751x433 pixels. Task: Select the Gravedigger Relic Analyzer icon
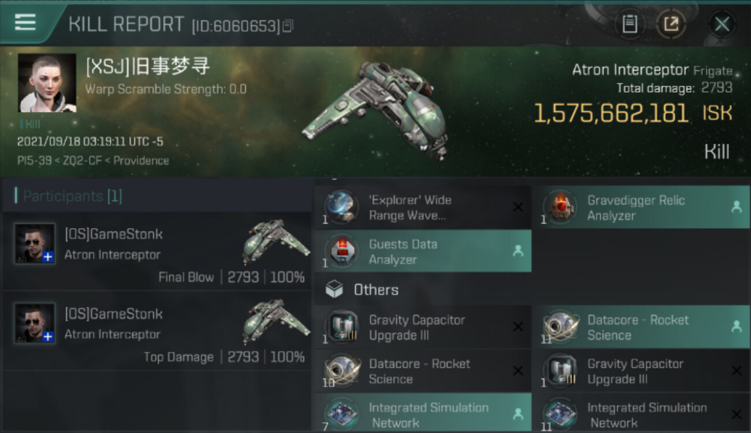tap(560, 207)
